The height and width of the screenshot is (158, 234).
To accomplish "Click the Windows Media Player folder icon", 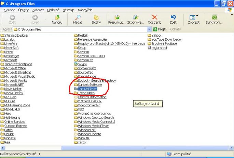I will (76, 126).
